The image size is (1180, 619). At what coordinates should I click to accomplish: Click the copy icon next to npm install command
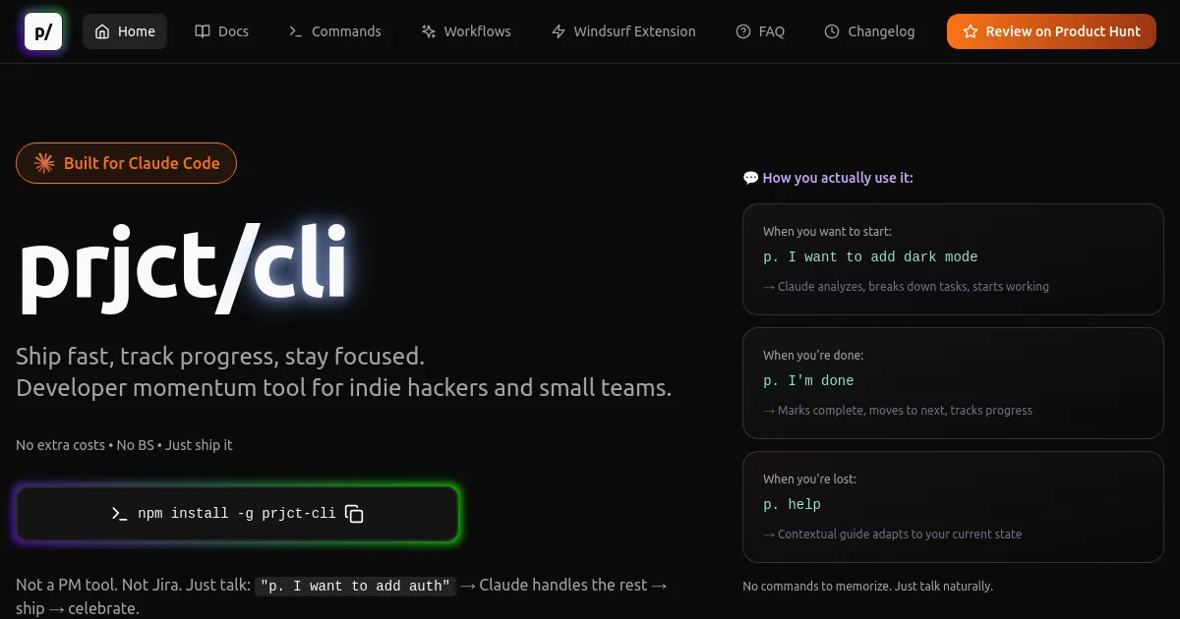pyautogui.click(x=354, y=513)
